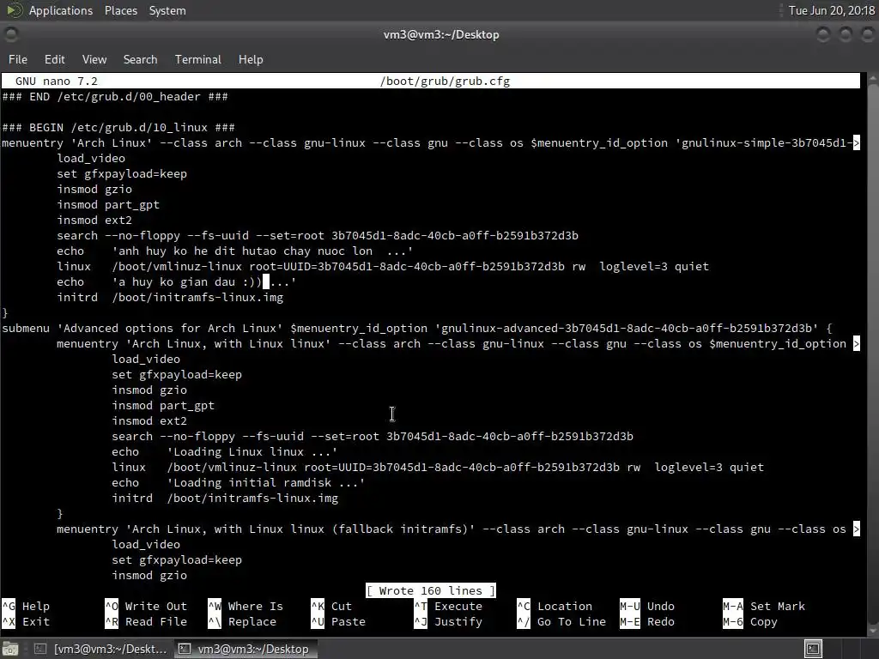
Task: Click the ^X Exit shortcut label
Action: (27, 621)
